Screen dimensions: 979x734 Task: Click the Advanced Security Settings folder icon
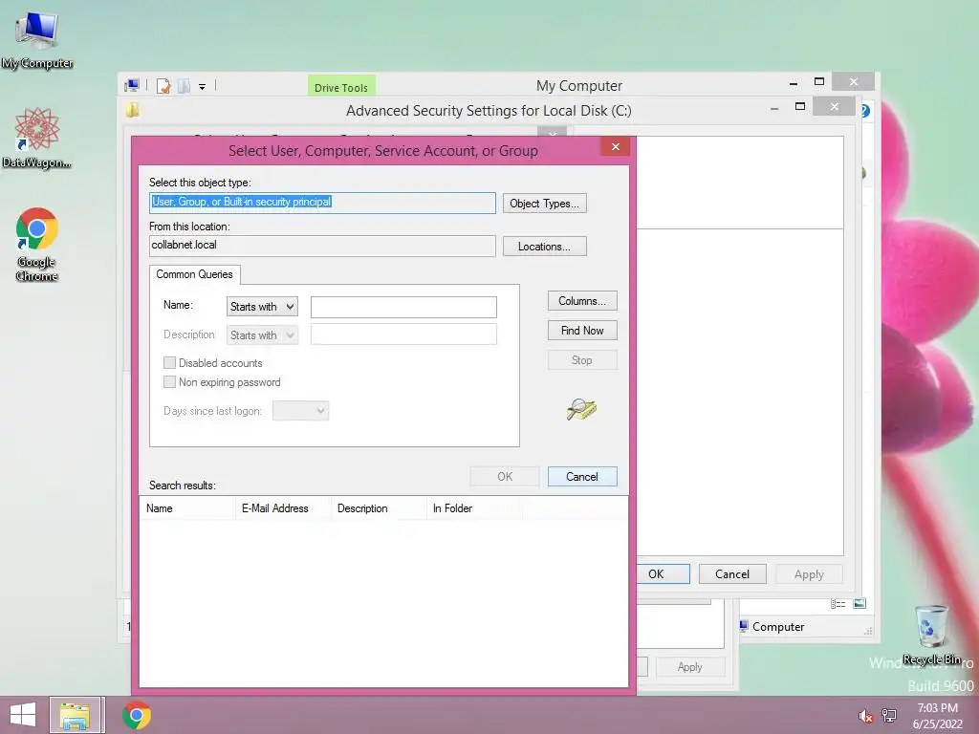(x=132, y=111)
